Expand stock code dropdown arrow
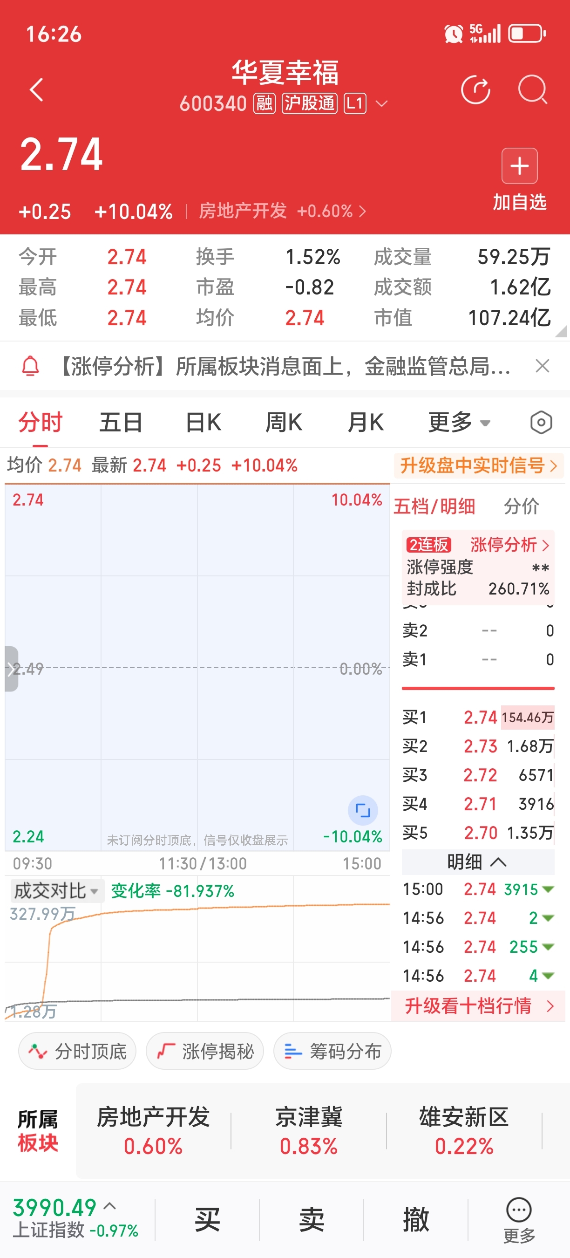 click(x=381, y=104)
